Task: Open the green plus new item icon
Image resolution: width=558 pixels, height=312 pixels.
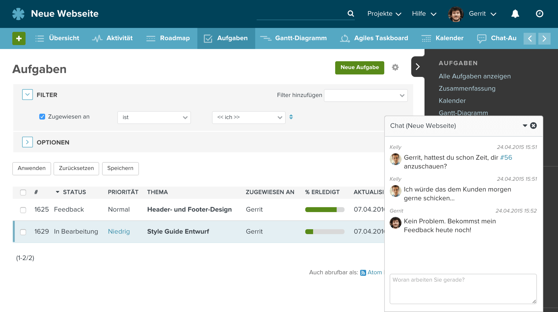Action: pyautogui.click(x=19, y=38)
